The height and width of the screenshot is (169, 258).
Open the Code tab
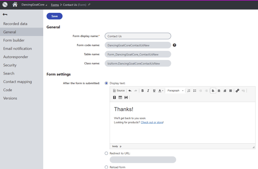point(22,90)
